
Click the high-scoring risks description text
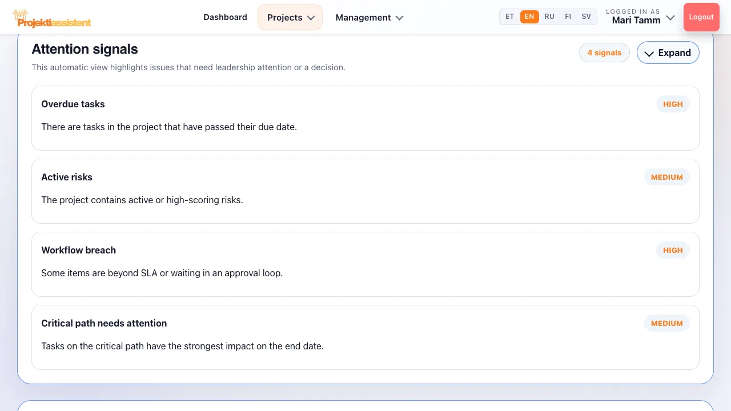pyautogui.click(x=142, y=200)
